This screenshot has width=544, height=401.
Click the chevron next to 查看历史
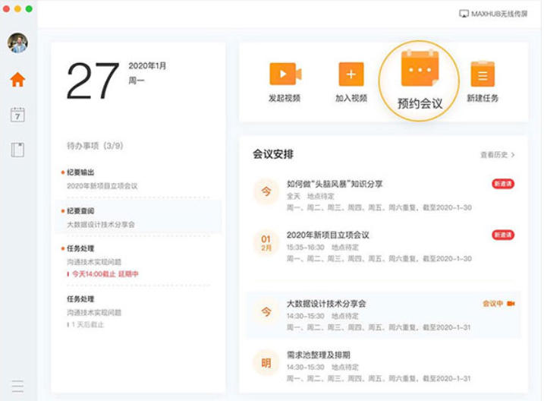point(513,155)
